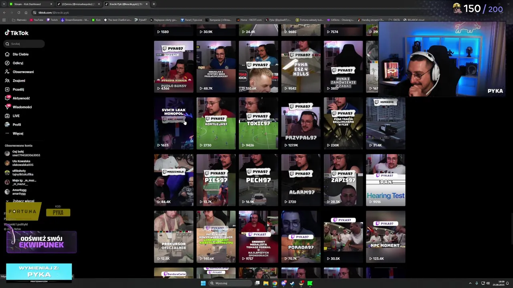Image resolution: width=513 pixels, height=288 pixels.
Task: Open video with 48.7K views
Action: click(216, 66)
